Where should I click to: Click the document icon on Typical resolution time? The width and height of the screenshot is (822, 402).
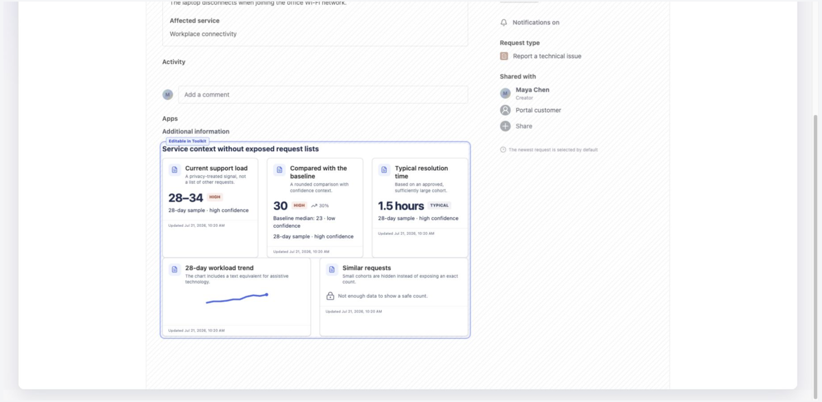(384, 170)
